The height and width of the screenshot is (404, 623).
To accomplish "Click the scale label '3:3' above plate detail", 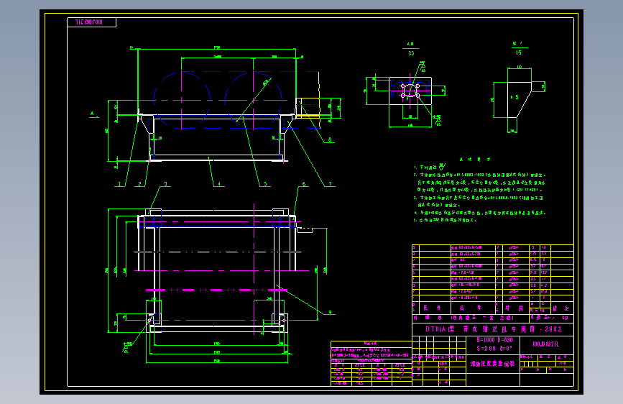I will click(x=411, y=53).
